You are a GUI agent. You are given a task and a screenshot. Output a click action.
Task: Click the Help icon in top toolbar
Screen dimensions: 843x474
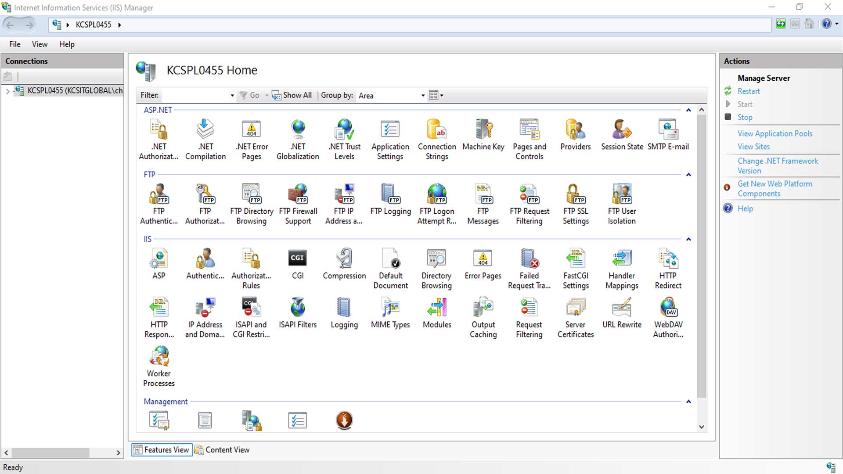tap(826, 24)
